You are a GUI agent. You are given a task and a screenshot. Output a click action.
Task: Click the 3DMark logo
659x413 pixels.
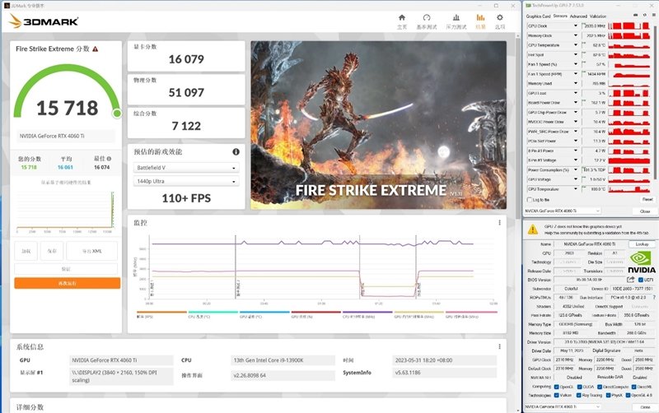tap(44, 21)
